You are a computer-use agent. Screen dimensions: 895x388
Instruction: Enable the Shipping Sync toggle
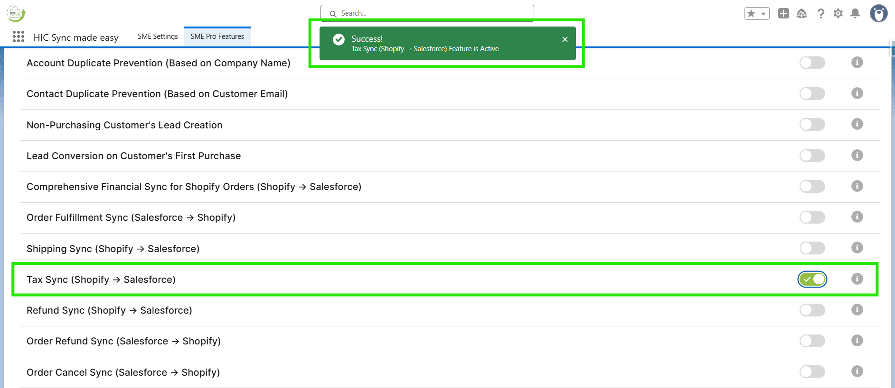tap(812, 248)
